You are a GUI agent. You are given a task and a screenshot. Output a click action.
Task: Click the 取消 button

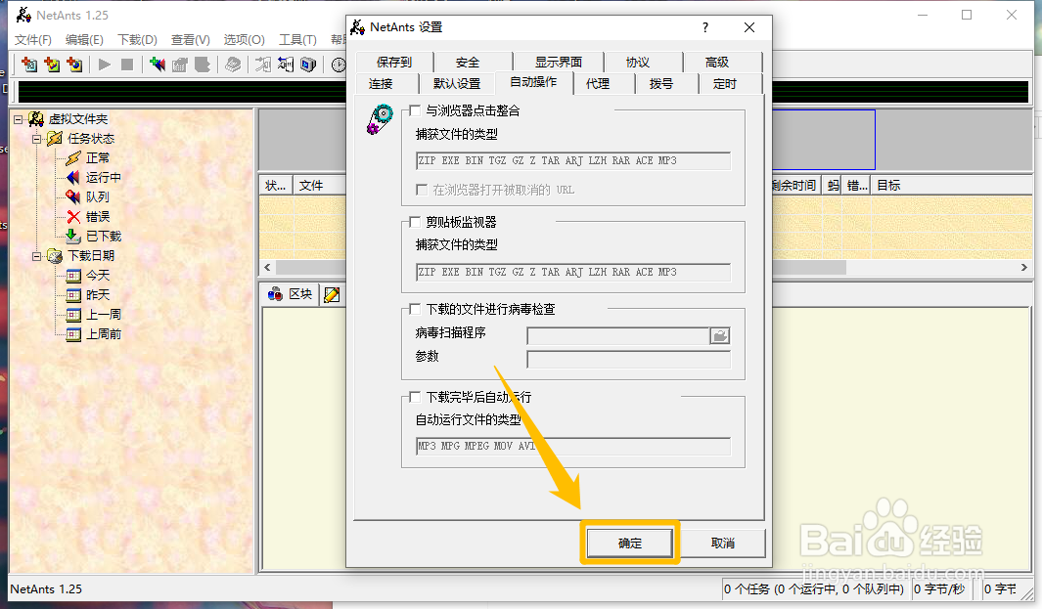click(x=723, y=544)
